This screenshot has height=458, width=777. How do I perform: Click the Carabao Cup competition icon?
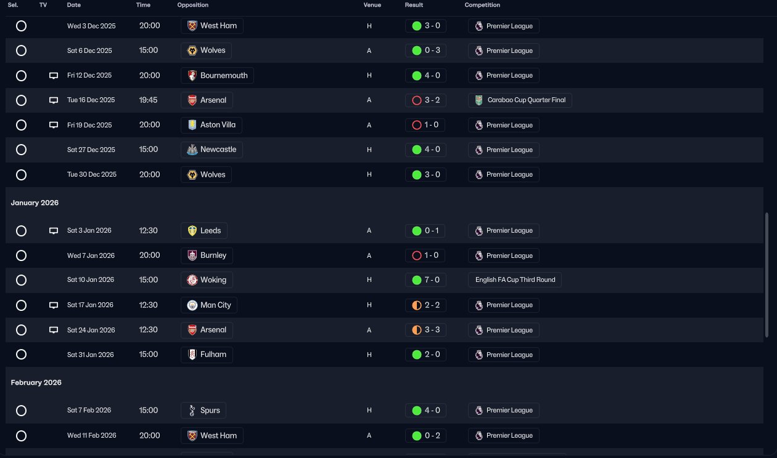pos(479,100)
